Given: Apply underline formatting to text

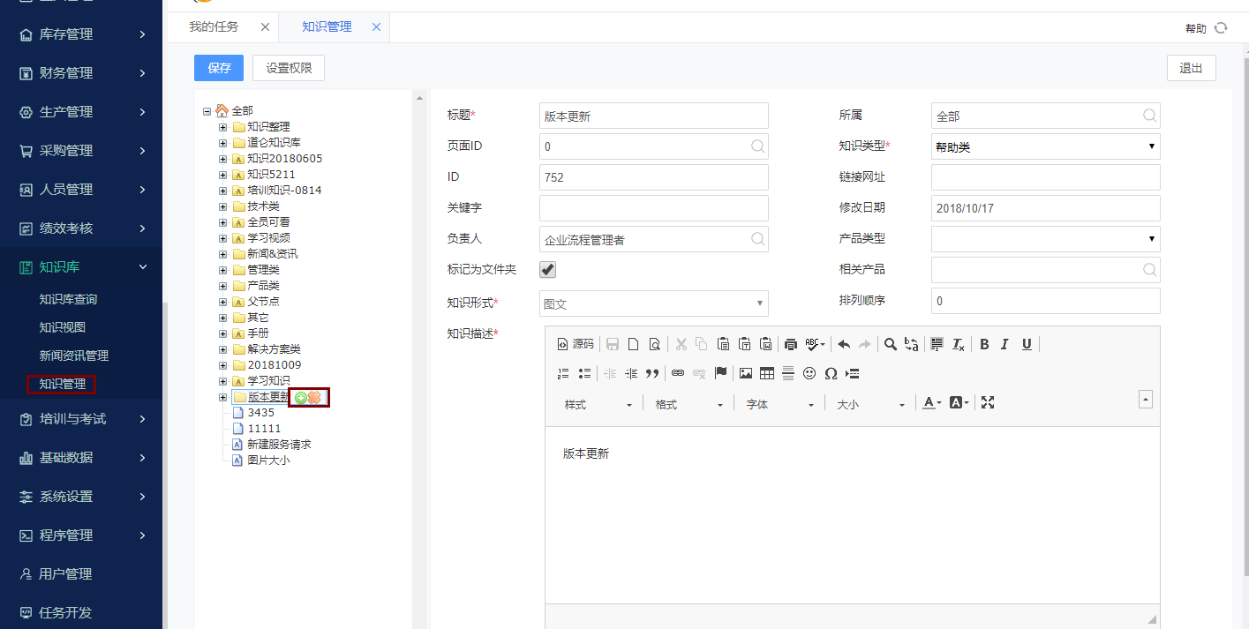Looking at the screenshot, I should (x=1026, y=344).
